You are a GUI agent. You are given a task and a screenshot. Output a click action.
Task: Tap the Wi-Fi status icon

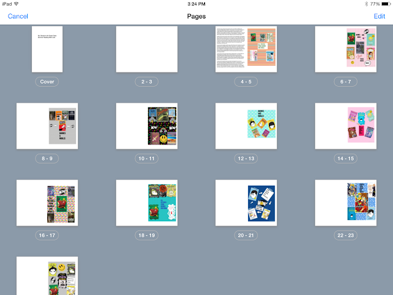pos(17,4)
